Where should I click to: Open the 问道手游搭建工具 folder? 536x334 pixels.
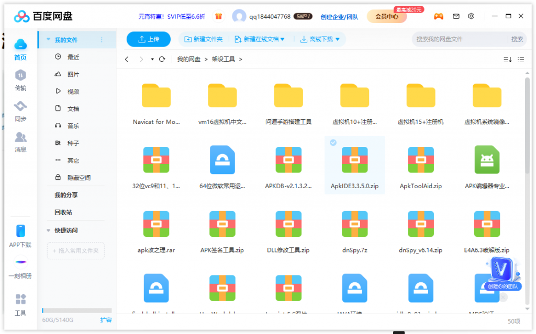pyautogui.click(x=288, y=96)
